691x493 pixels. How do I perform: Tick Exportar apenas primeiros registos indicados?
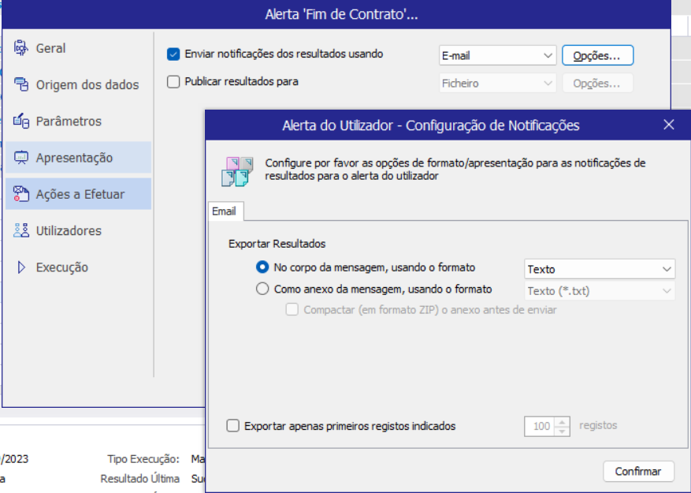click(232, 426)
